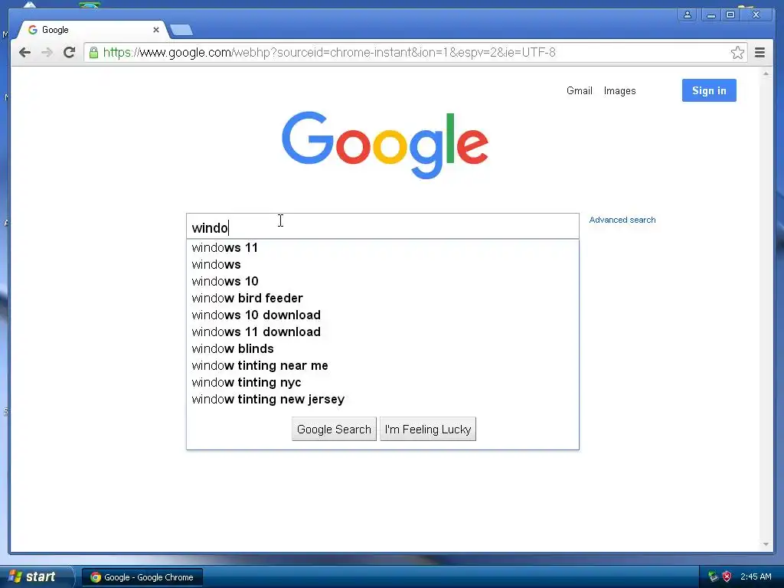Viewport: 784px width, 588px height.
Task: Select suggestion 'windows 11 download'
Action: [x=383, y=332]
